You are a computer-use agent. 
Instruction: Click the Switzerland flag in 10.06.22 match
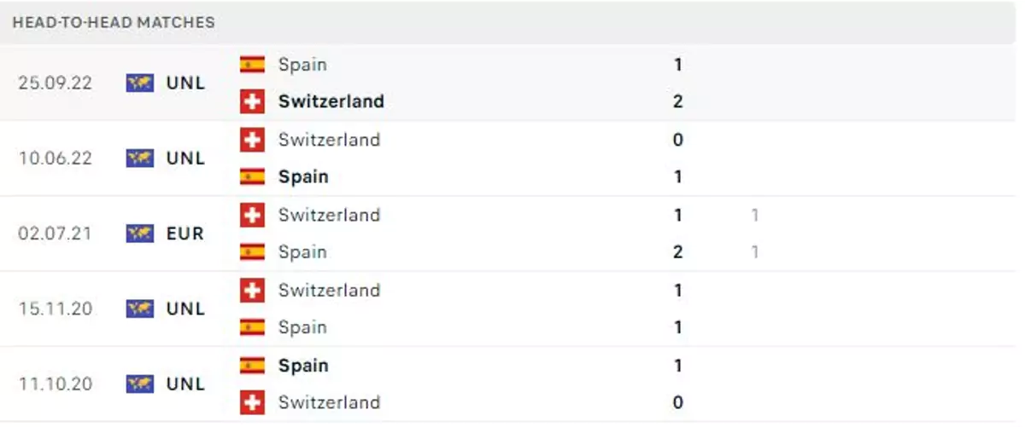252,140
